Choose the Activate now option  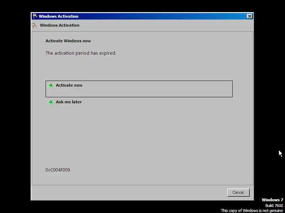pyautogui.click(x=139, y=89)
